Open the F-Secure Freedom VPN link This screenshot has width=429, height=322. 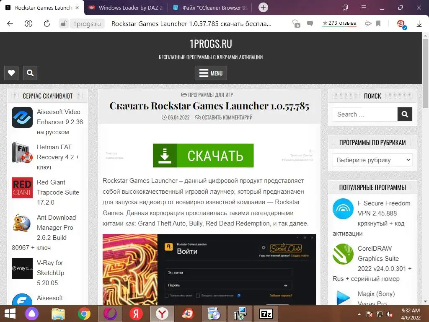(x=372, y=218)
